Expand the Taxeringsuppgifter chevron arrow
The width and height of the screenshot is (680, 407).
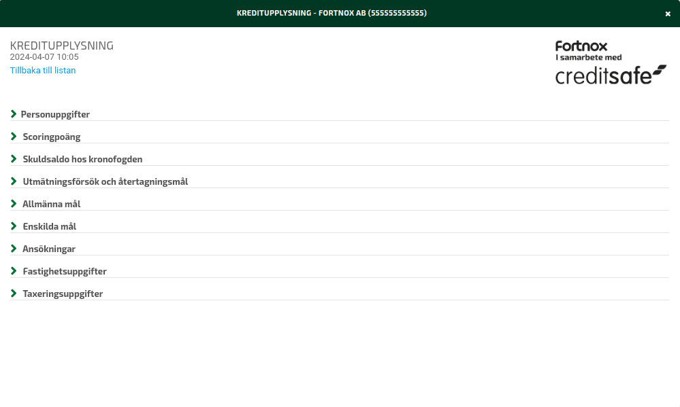[x=14, y=294]
